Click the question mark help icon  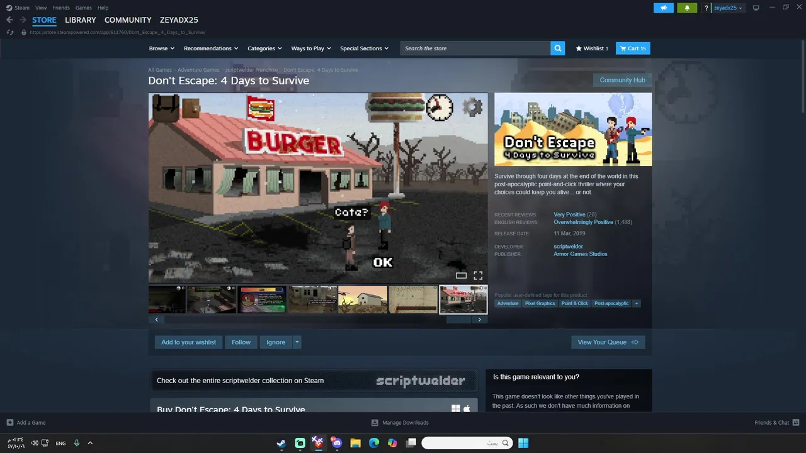707,8
